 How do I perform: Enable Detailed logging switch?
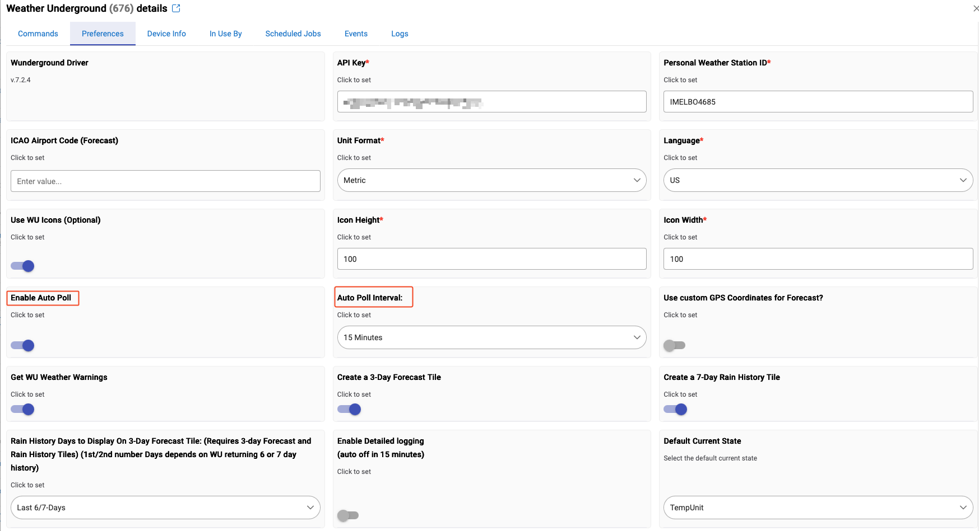(348, 515)
